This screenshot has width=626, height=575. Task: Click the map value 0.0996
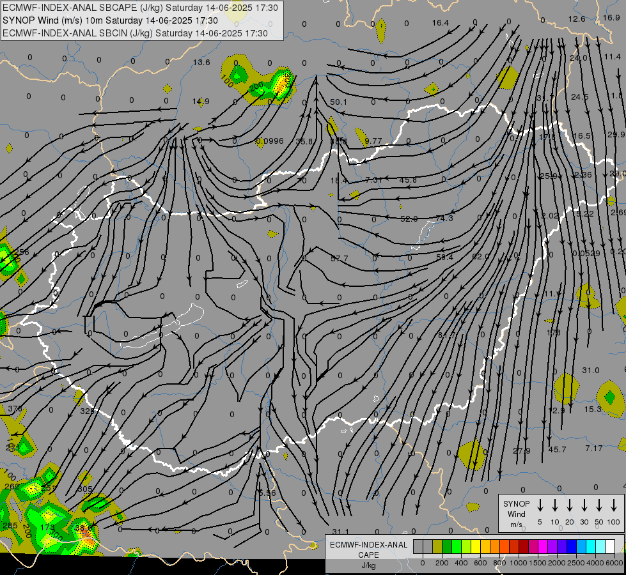tap(270, 141)
